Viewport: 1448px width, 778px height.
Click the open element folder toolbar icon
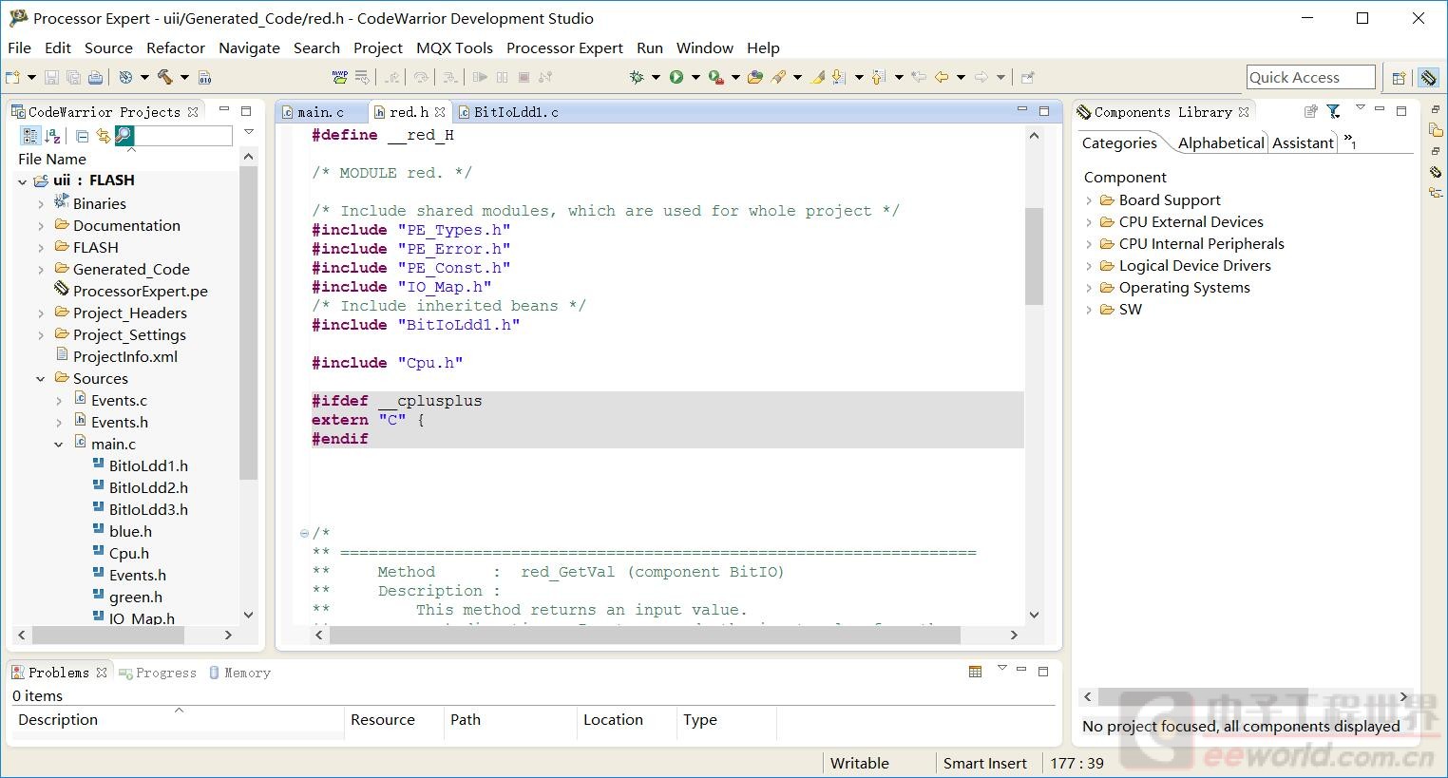point(755,77)
